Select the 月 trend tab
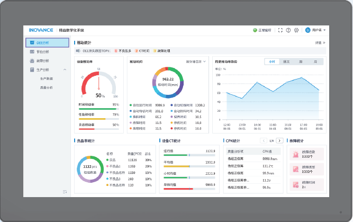The image size is (353, 222). click(315, 61)
